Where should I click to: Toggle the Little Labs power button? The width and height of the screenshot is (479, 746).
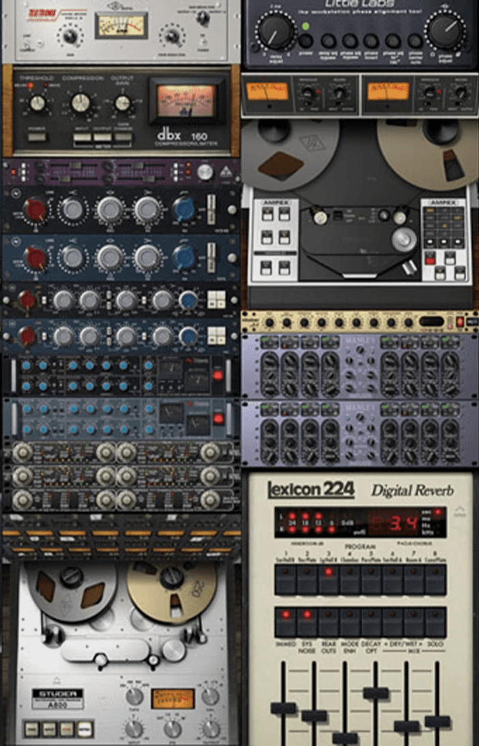tap(306, 40)
